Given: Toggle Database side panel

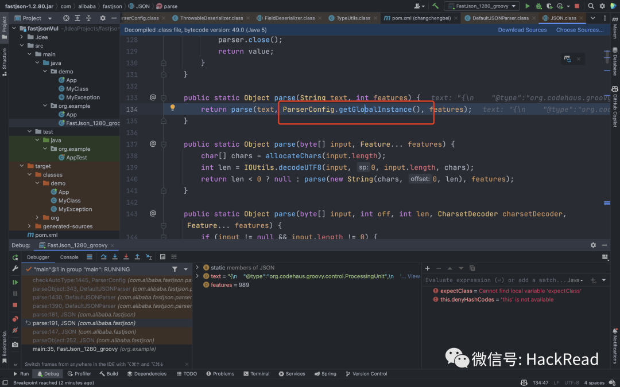Looking at the screenshot, I should [x=615, y=61].
